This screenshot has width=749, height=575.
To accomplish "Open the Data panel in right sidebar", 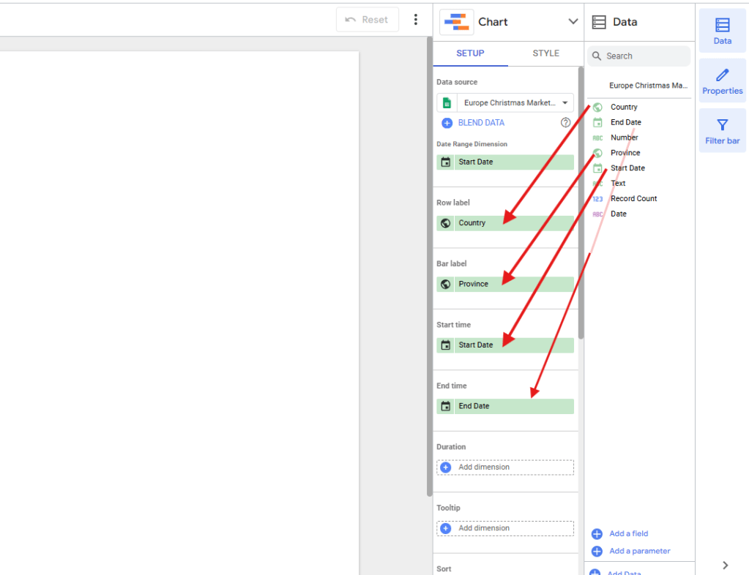I will point(722,31).
